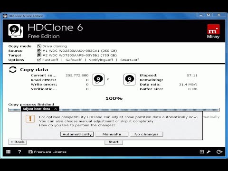
Task: Click the sector count 205,772,800 value
Action: (x=77, y=76)
